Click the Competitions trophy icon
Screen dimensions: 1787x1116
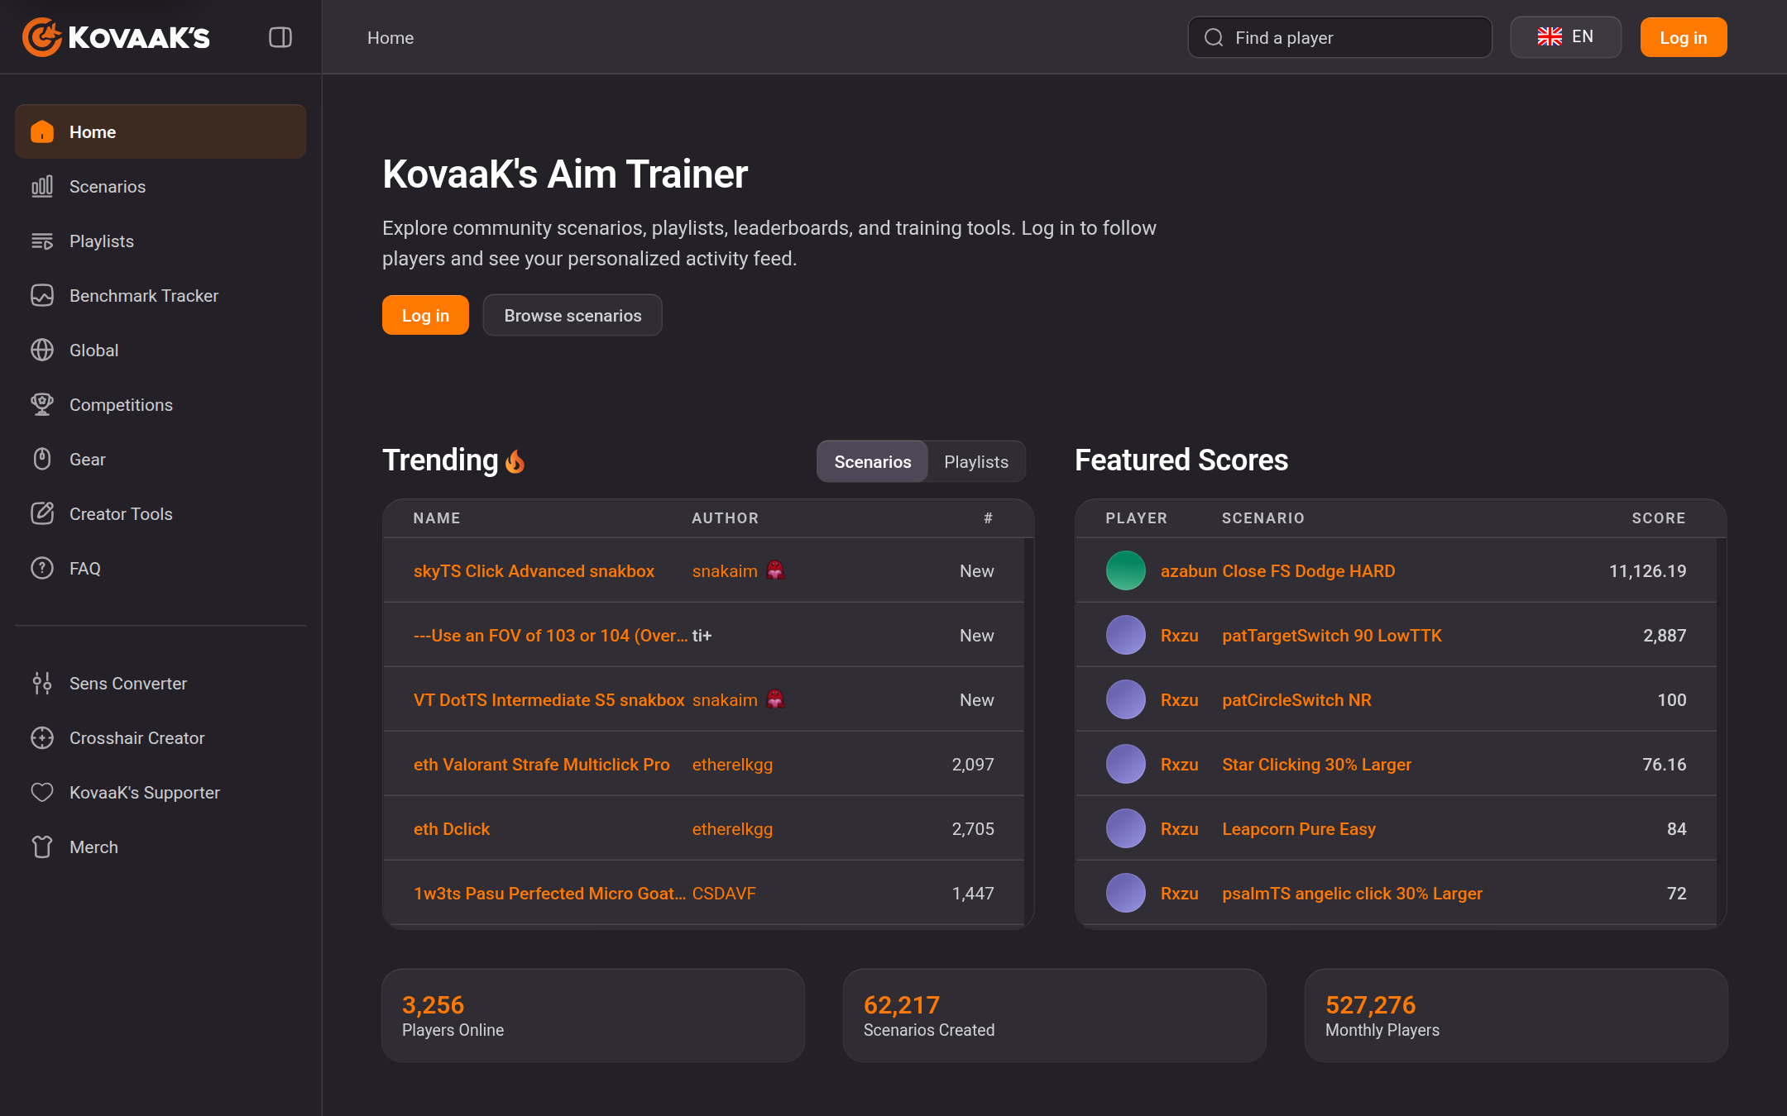pos(42,404)
